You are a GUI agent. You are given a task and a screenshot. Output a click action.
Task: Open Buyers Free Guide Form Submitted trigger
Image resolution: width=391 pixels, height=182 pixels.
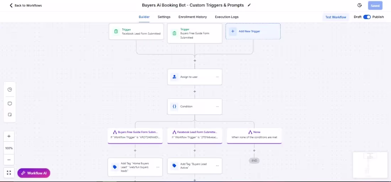194,33
